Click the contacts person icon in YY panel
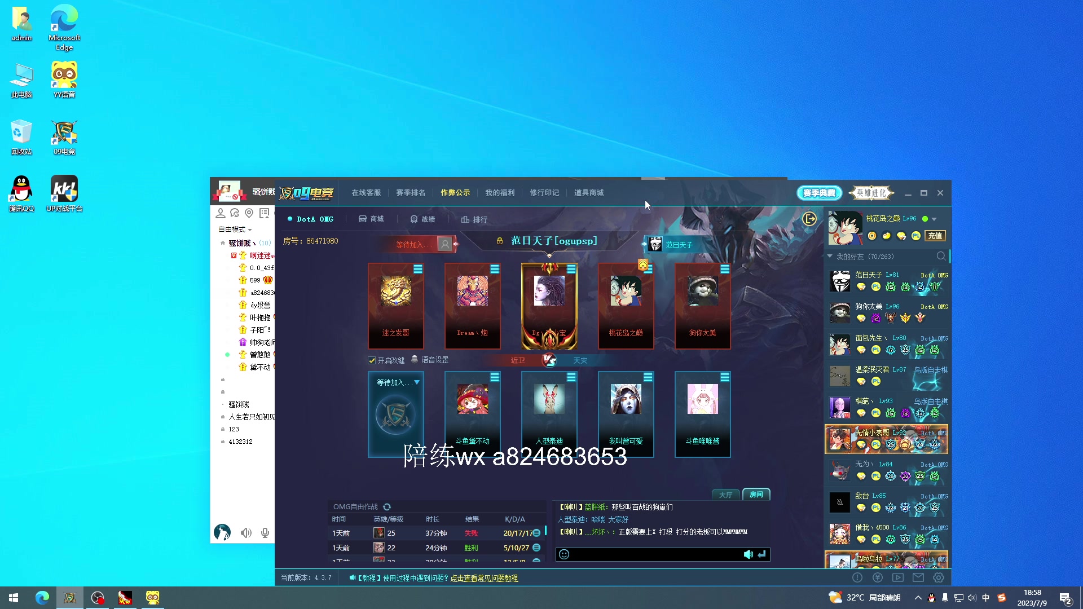Viewport: 1083px width, 609px height. coord(221,213)
